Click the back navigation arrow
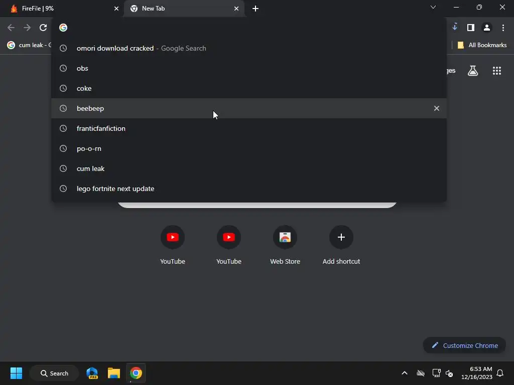Screen dimensions: 514x385 click(11, 28)
